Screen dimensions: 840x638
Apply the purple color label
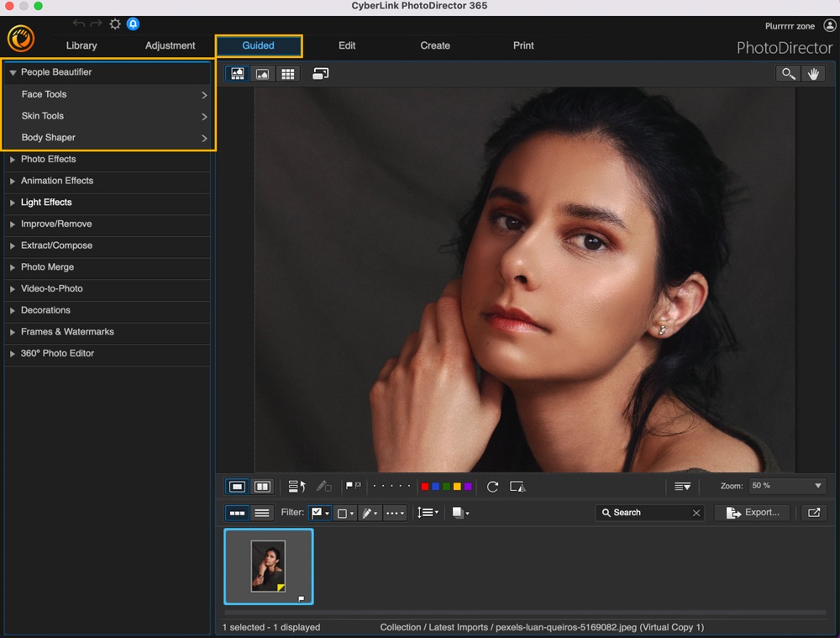(468, 486)
